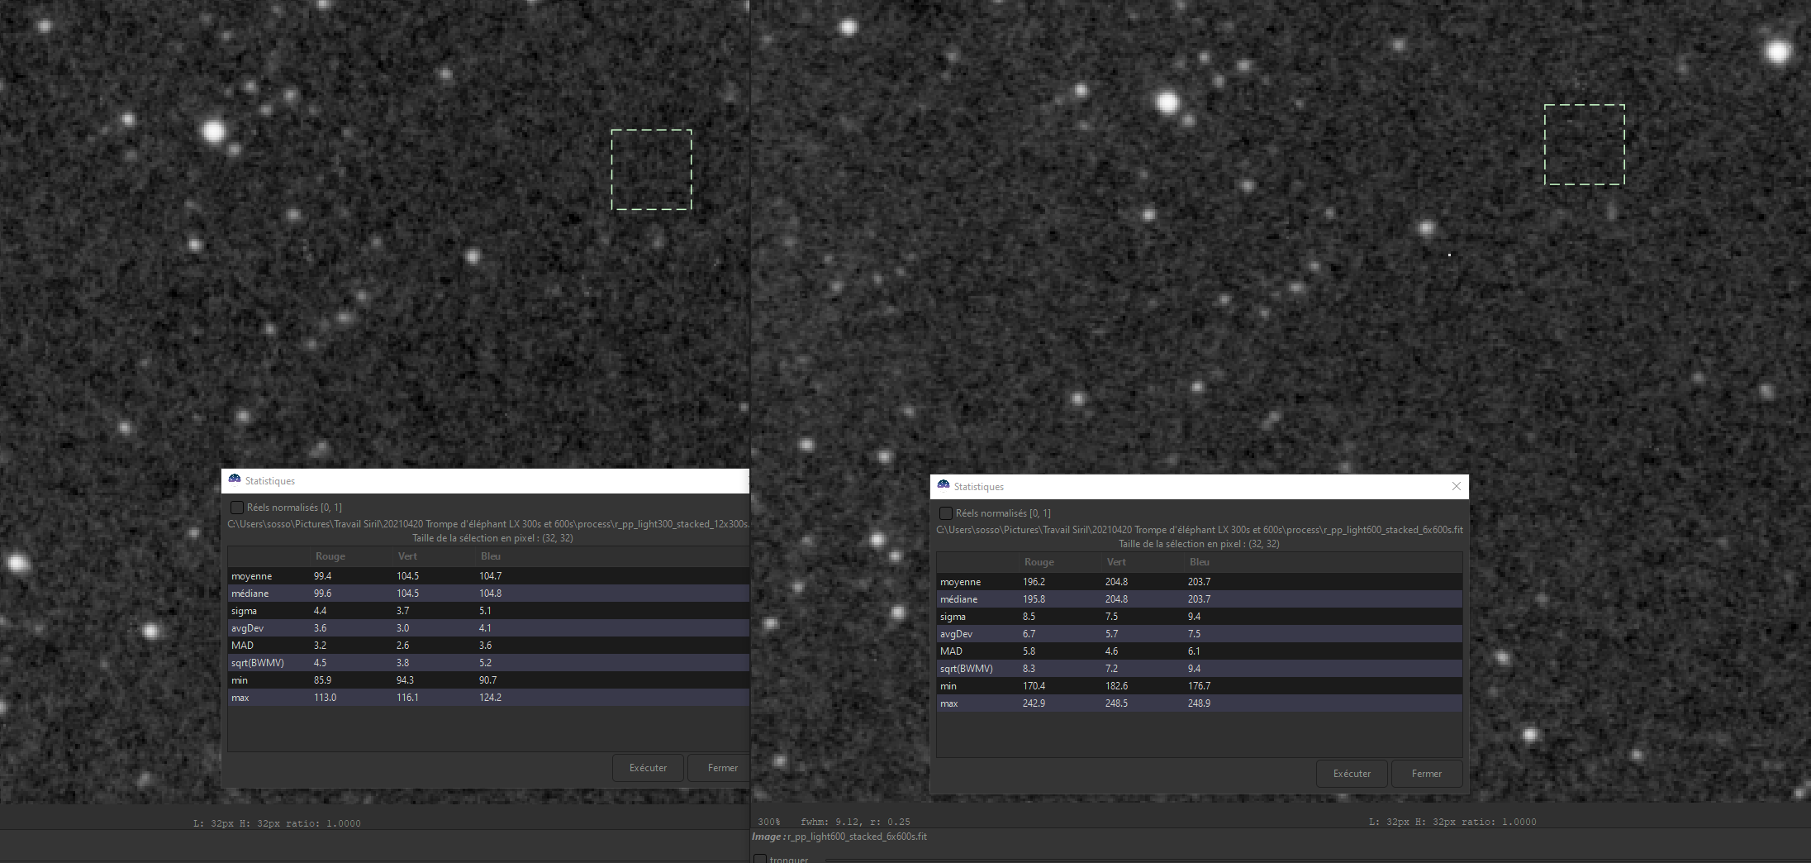Image resolution: width=1811 pixels, height=863 pixels.
Task: Click the sigma Vert value 7.5
Action: point(1111,617)
